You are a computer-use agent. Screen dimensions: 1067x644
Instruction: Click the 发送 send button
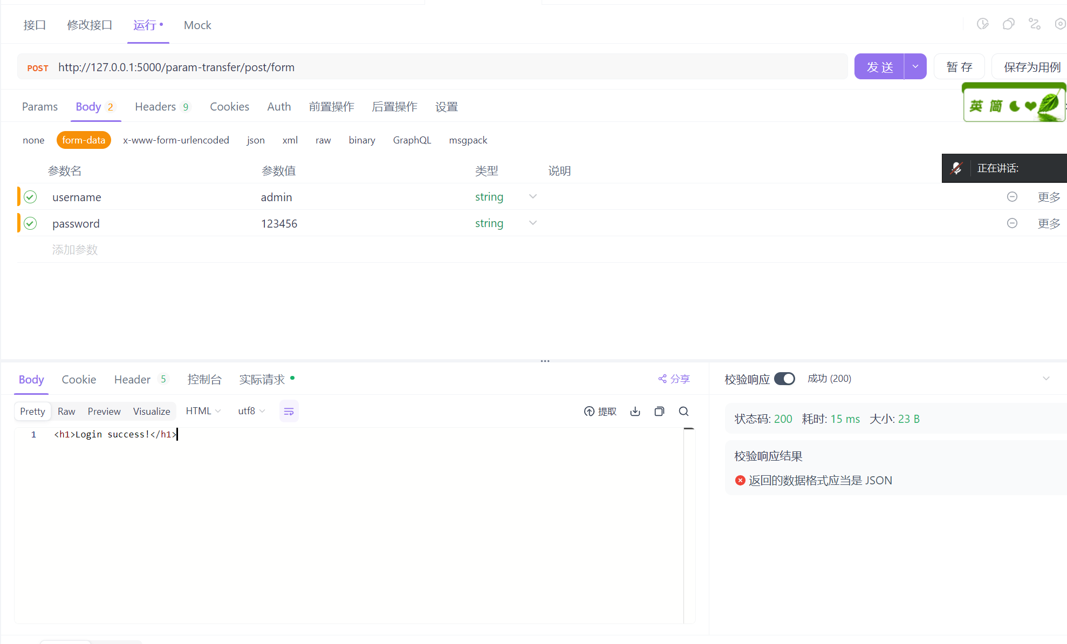[879, 67]
